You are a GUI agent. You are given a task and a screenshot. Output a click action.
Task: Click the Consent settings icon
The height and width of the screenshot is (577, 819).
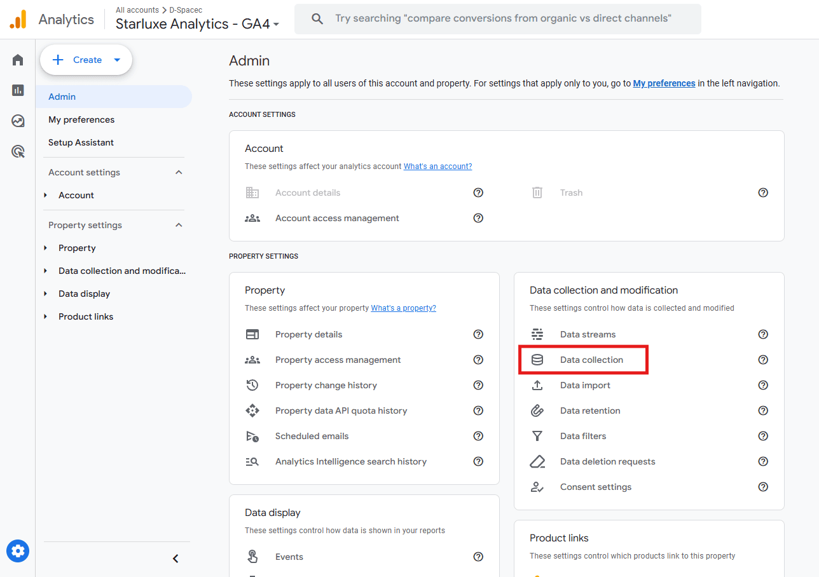point(537,487)
